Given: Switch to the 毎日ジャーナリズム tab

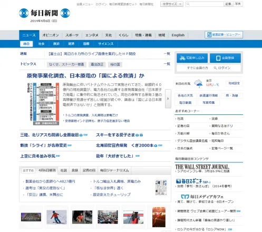Looking at the screenshot, I should click(114, 170).
